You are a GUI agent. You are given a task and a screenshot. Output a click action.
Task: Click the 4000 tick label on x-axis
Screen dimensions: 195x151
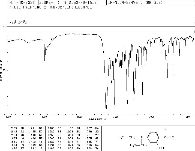point(8,117)
